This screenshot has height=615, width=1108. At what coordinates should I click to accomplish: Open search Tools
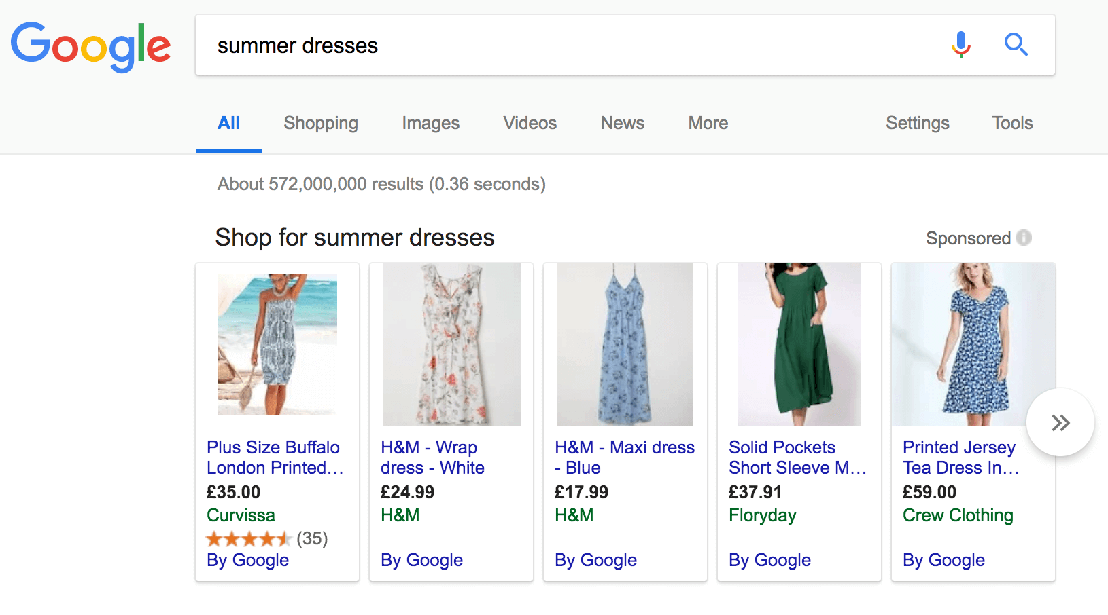pos(1012,123)
